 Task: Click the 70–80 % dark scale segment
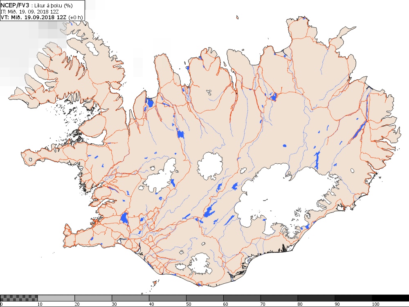(x=279, y=298)
